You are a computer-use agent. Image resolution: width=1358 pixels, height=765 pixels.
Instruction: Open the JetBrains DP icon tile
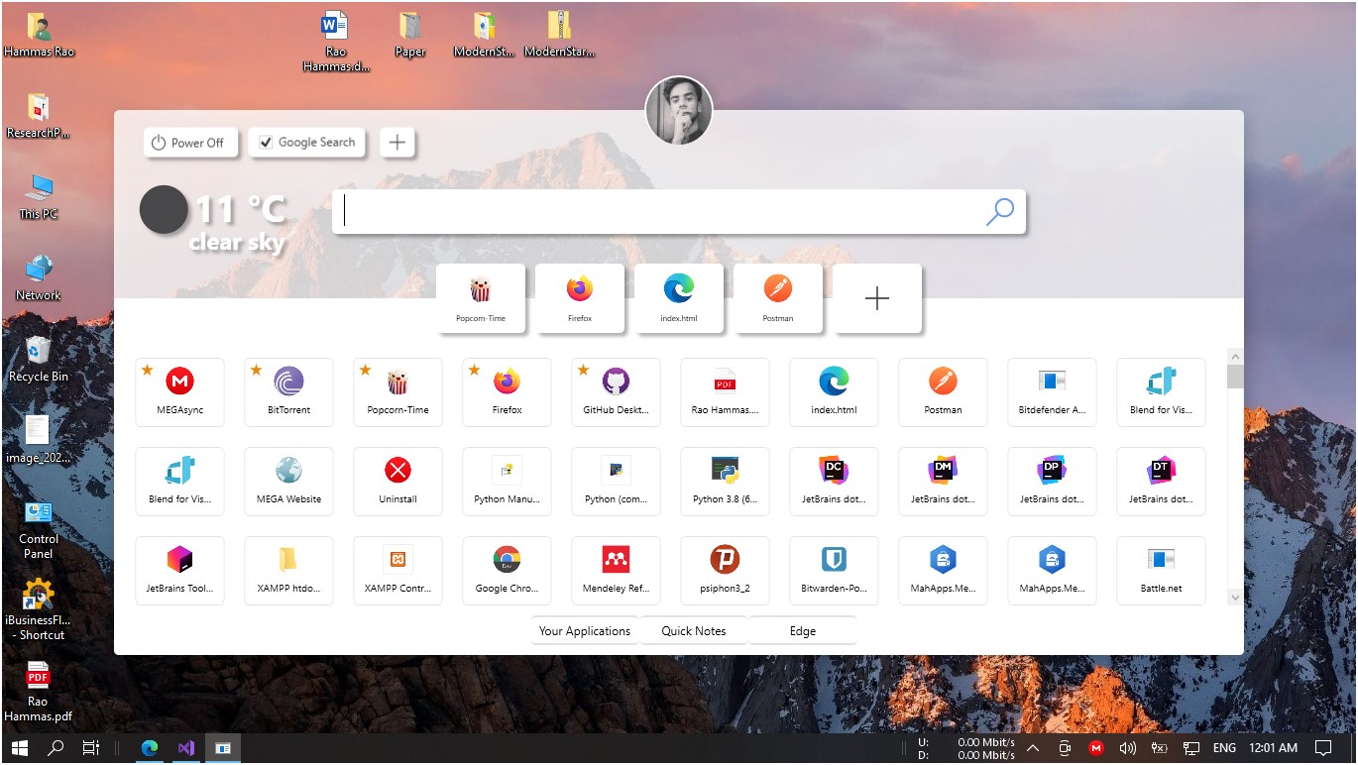1052,481
